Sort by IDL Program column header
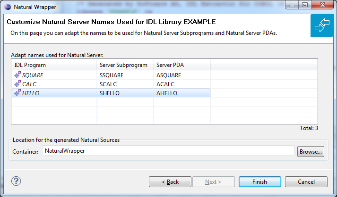337x197 pixels. (54, 65)
